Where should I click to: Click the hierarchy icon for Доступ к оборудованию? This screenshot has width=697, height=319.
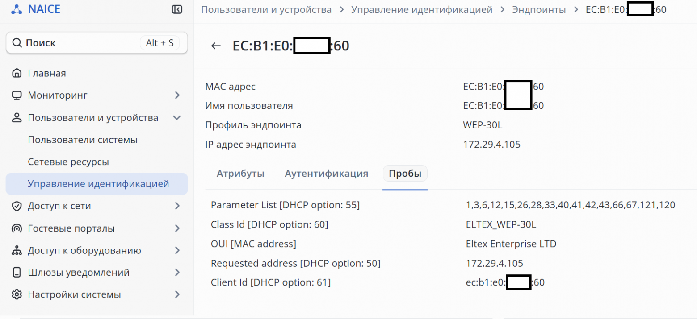[17, 251]
